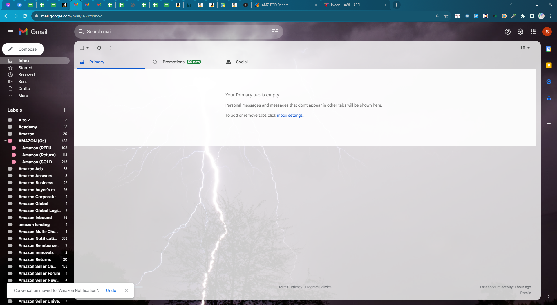
Task: Open the Amazon removals label
Action: pos(35,252)
